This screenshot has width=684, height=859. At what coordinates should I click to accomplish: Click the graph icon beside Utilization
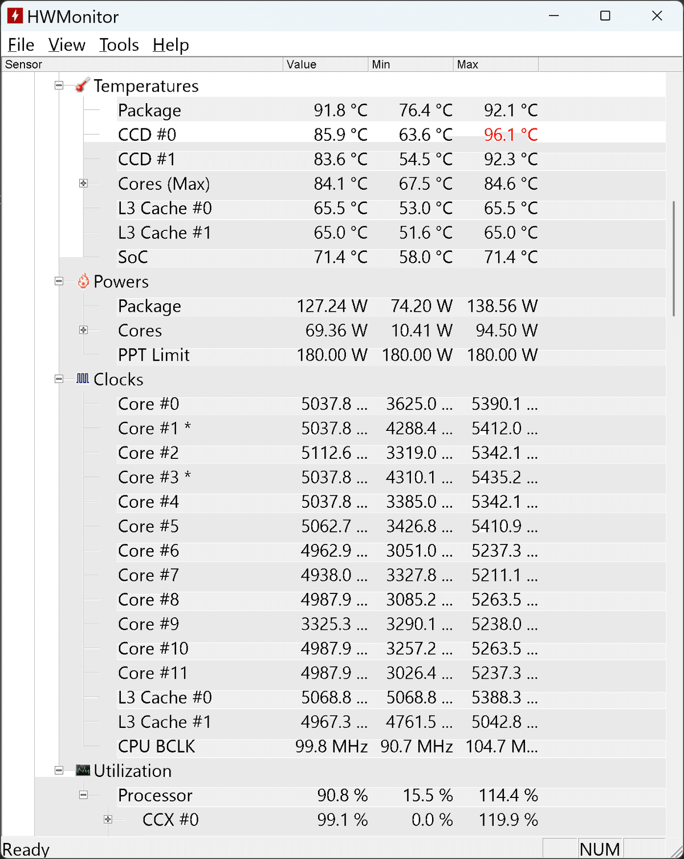83,770
